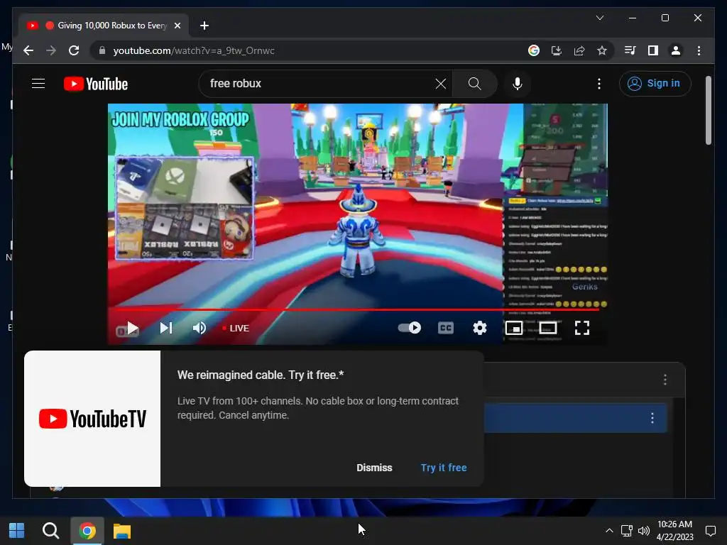Switch to theater mode

pyautogui.click(x=548, y=328)
